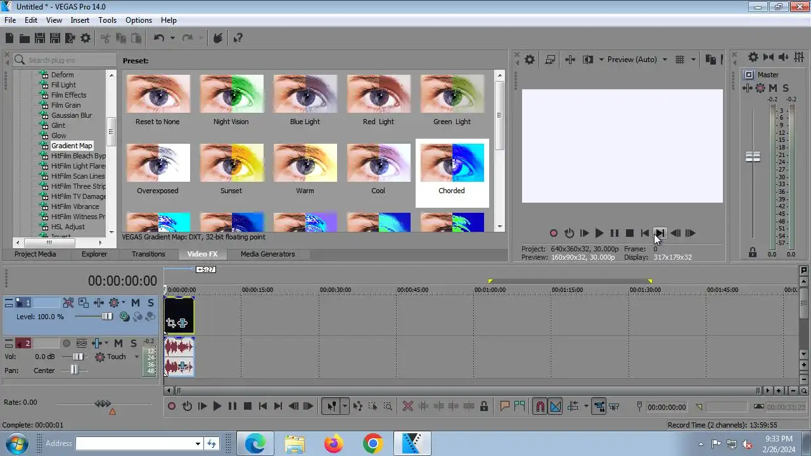Open Auto Ripple mode dropdown arrow
Screen dimensions: 811x456
(x=586, y=407)
